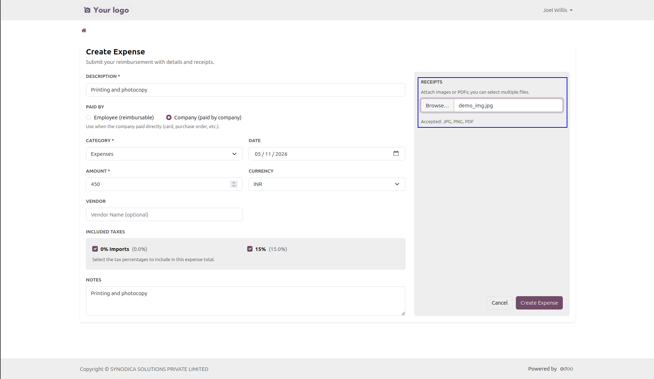This screenshot has width=654, height=379.
Task: Click the Create Expense heading
Action: click(x=115, y=52)
